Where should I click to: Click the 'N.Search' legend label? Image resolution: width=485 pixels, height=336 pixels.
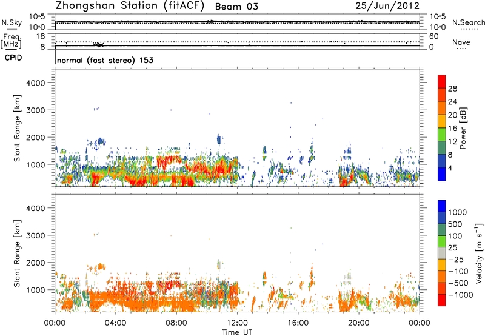[468, 22]
